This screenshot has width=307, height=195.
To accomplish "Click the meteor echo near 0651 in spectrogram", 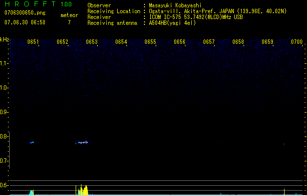I will 32,142.
